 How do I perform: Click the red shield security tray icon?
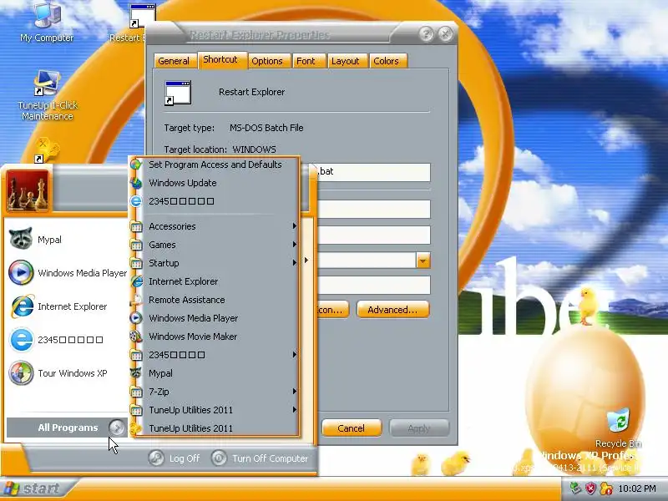click(x=590, y=488)
